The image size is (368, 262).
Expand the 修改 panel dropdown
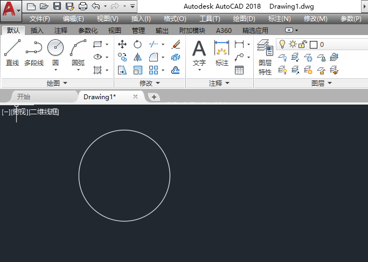[149, 84]
